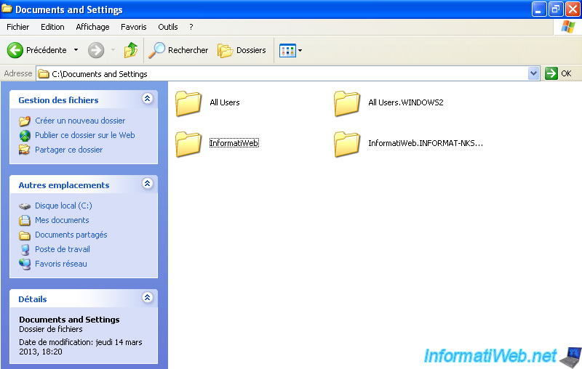Click the Dossiers toolbar label
The width and height of the screenshot is (582, 369).
point(251,50)
